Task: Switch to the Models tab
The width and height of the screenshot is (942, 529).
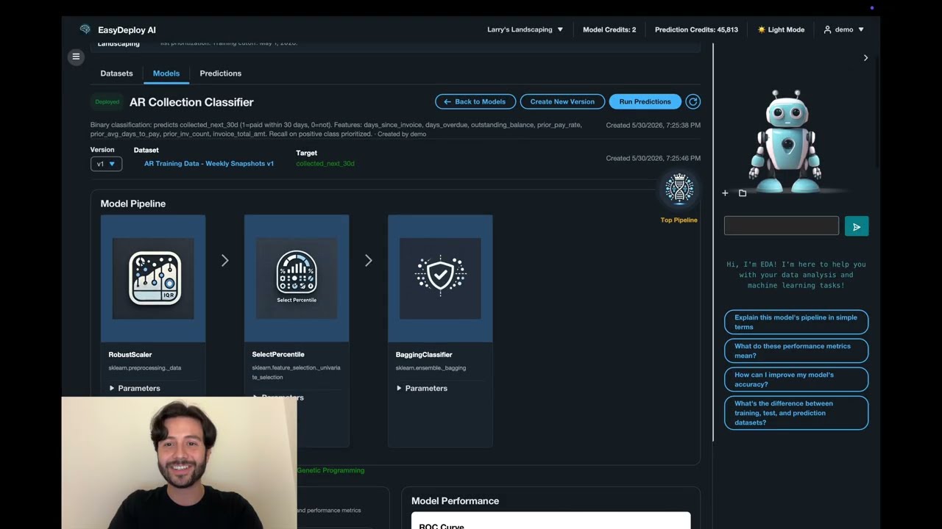Action: point(166,73)
